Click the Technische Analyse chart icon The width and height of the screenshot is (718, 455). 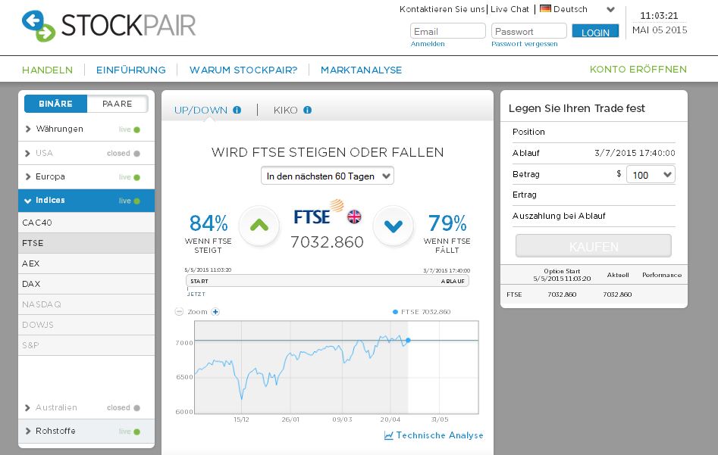(388, 435)
